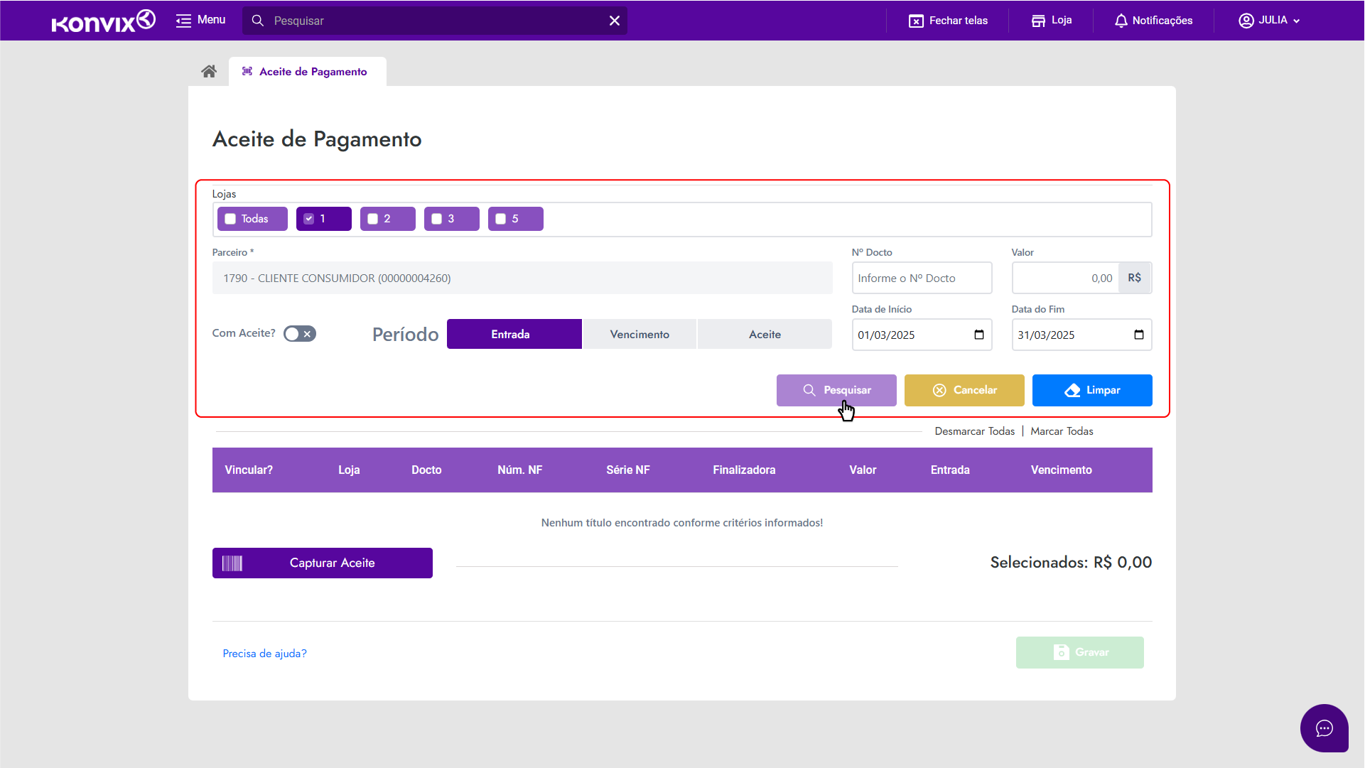Open the Loja store icon
Image resolution: width=1365 pixels, height=768 pixels.
point(1038,21)
